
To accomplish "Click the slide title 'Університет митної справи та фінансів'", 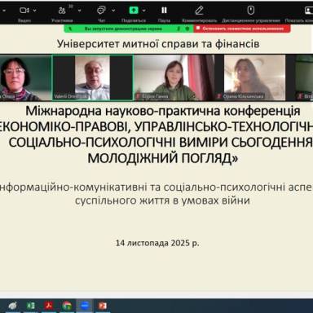I will point(158,44).
